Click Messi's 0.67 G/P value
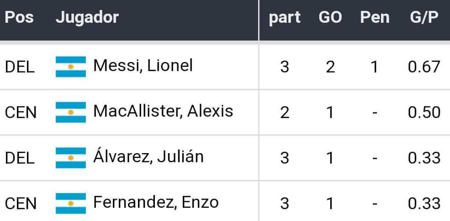Image resolution: width=450 pixels, height=221 pixels. (424, 67)
